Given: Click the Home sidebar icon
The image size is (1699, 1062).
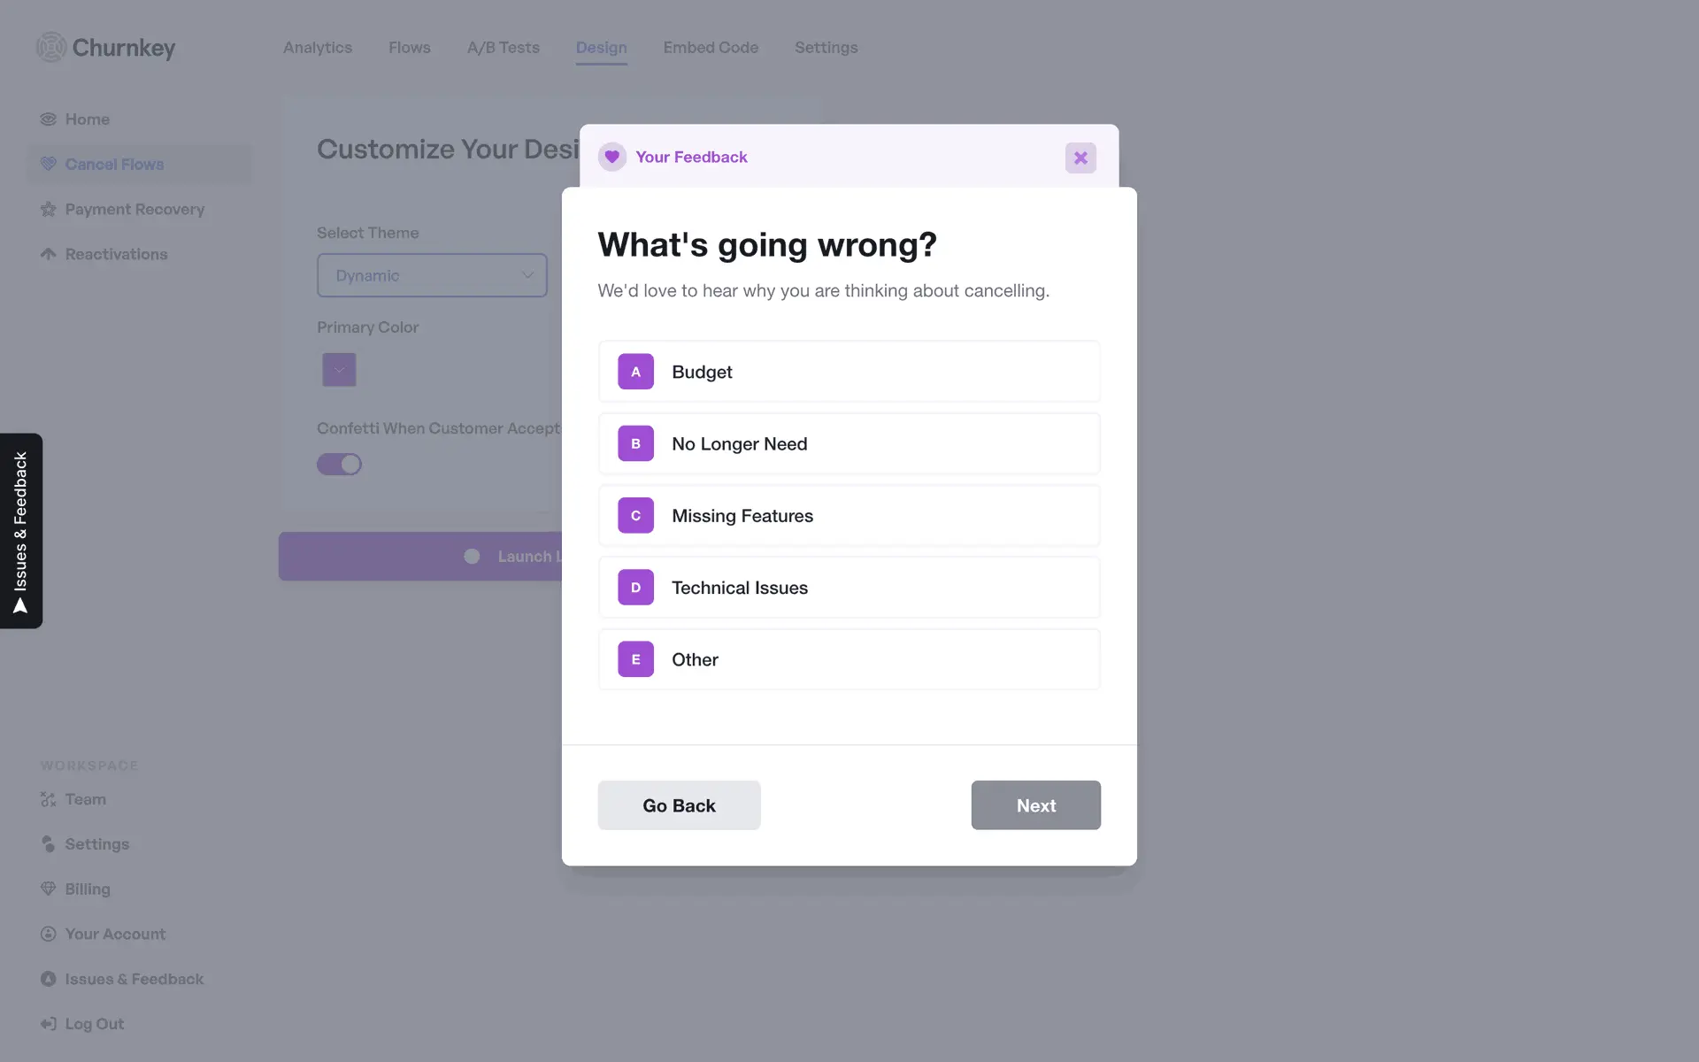Looking at the screenshot, I should tap(49, 119).
